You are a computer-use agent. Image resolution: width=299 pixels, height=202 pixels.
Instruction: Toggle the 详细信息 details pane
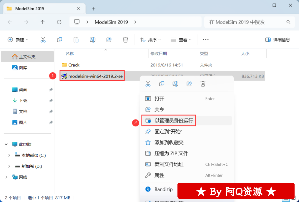click(x=277, y=40)
